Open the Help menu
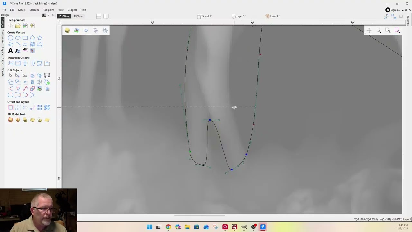 click(x=83, y=10)
